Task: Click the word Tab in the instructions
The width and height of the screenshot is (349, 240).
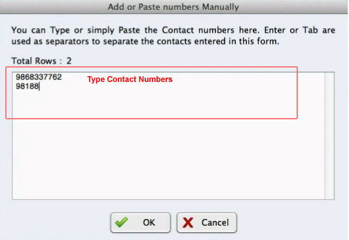Action: point(310,30)
